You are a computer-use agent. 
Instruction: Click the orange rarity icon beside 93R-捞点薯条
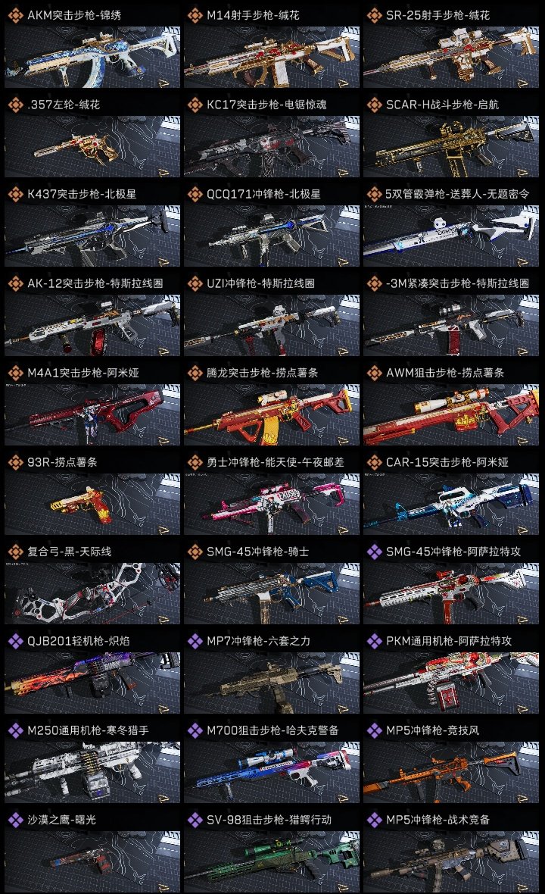click(x=15, y=462)
